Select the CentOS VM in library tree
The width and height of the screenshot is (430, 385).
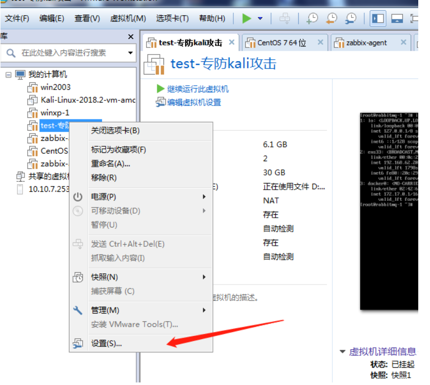click(x=54, y=151)
